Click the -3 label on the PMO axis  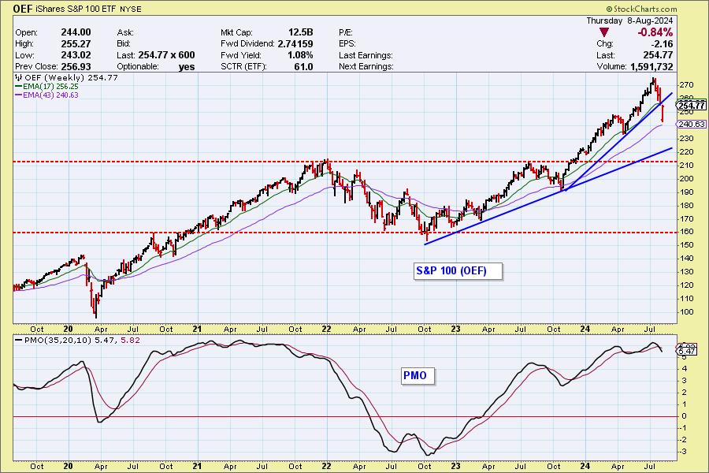(x=684, y=452)
